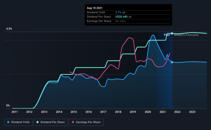The height and width of the screenshot is (130, 211).
Task: Click the blue Dividend Yield legend dot
Action: [x=8, y=122]
